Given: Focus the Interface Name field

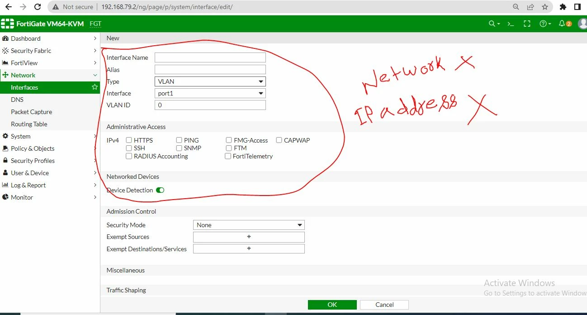Looking at the screenshot, I should [x=210, y=57].
